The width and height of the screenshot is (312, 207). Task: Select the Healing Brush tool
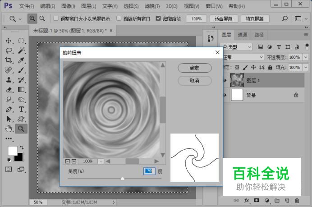click(x=9, y=70)
